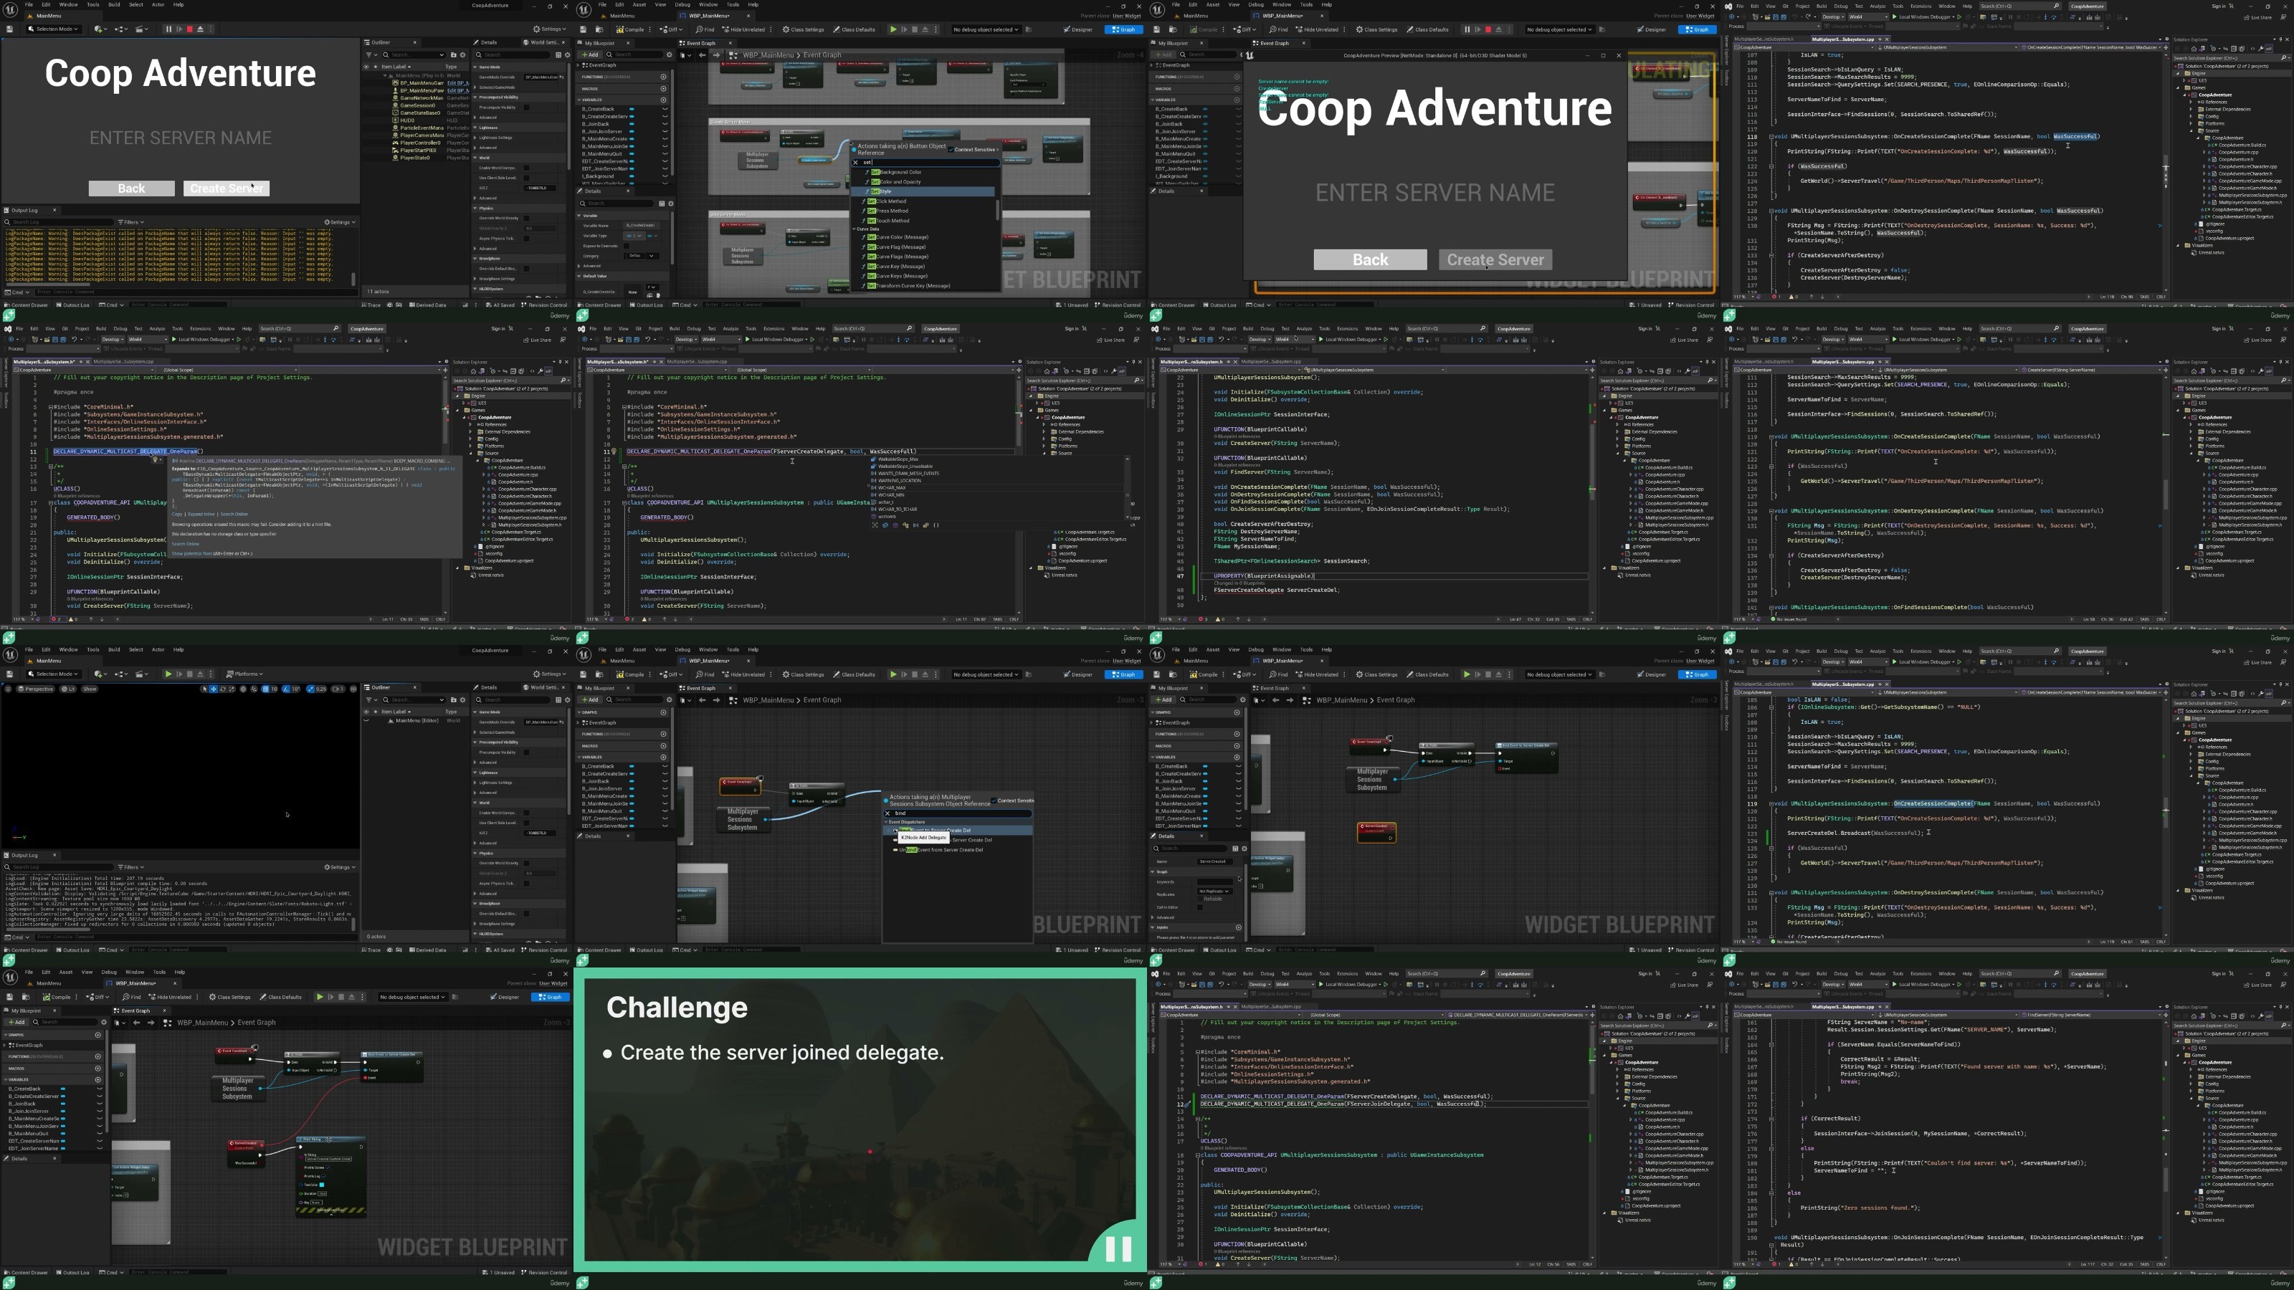This screenshot has width=2294, height=1290.
Task: Click Back in large Coop Adventure preview
Action: [x=1370, y=260]
